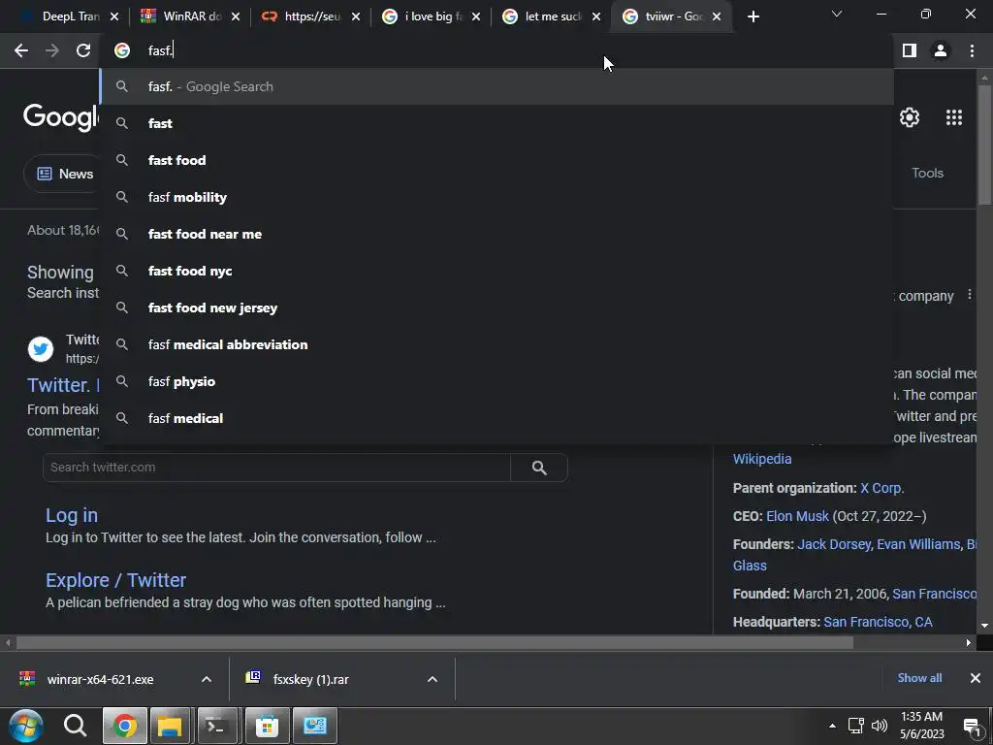This screenshot has height=745, width=993.
Task: Open the Wikipedia link in knowledge panel
Action: [x=762, y=459]
